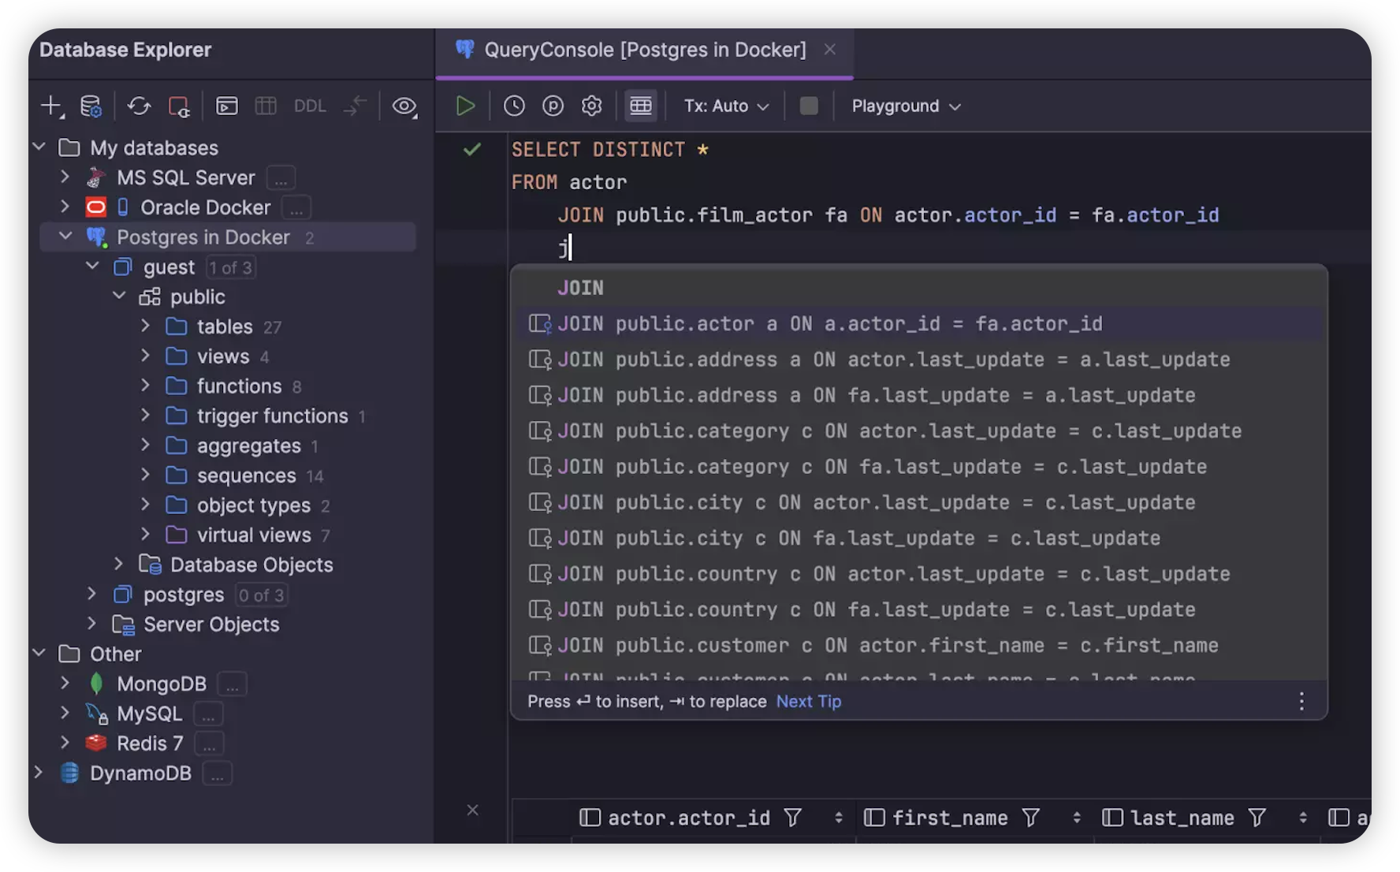The height and width of the screenshot is (872, 1400).
Task: Filter the actor.actor_id column
Action: point(793,818)
